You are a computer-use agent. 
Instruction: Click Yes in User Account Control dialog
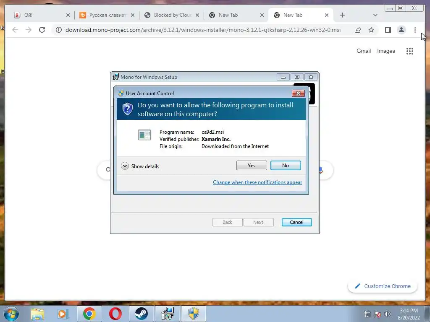tap(252, 165)
